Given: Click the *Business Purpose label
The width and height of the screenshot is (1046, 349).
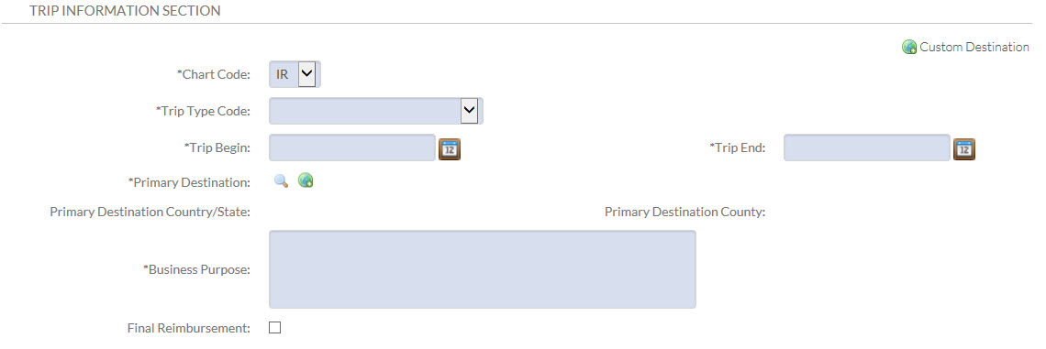Looking at the screenshot, I should [197, 269].
